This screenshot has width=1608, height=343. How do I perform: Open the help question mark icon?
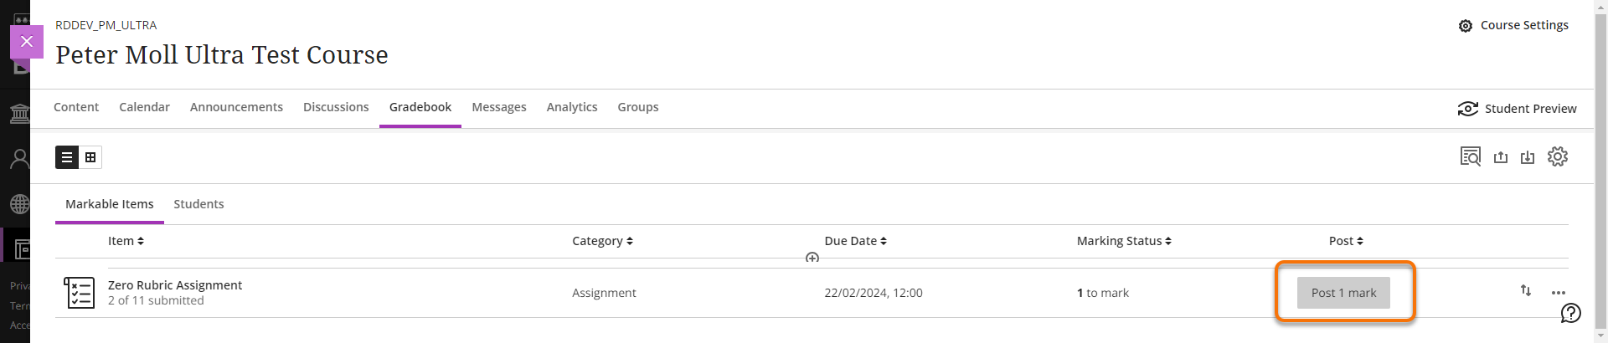(1571, 313)
